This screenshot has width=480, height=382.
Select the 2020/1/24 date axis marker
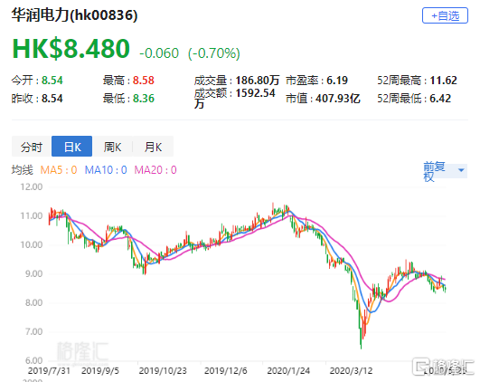click(x=288, y=370)
